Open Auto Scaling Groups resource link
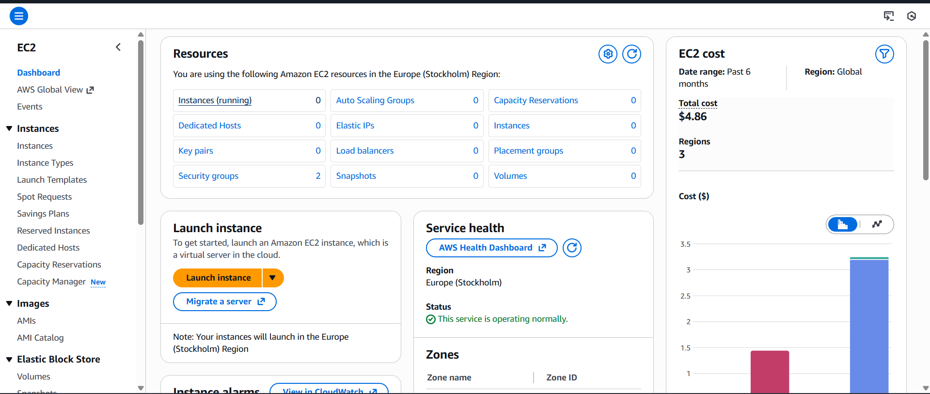 click(375, 100)
